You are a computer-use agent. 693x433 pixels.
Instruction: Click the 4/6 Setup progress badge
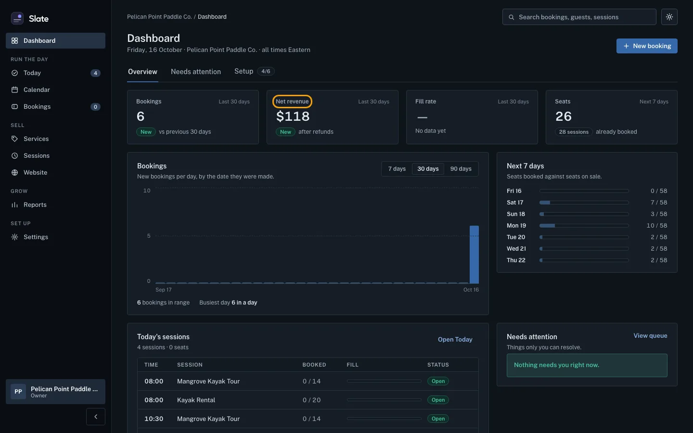pyautogui.click(x=266, y=71)
